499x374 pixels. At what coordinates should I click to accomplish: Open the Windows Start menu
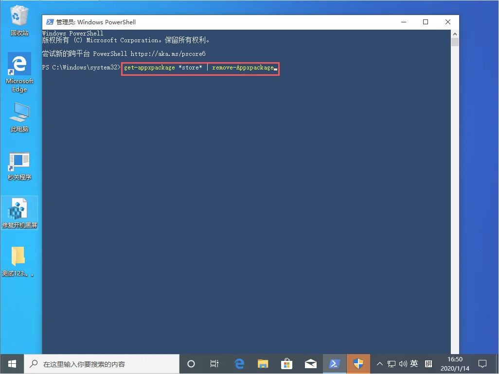point(12,364)
